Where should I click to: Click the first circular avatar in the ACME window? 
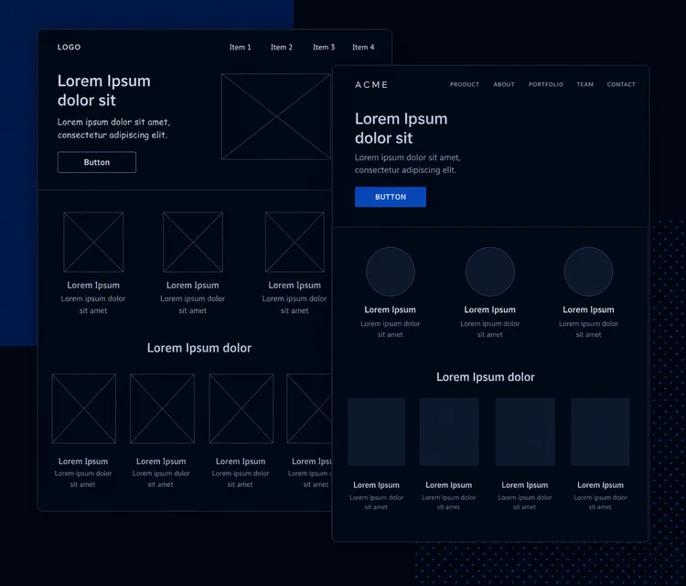(391, 272)
